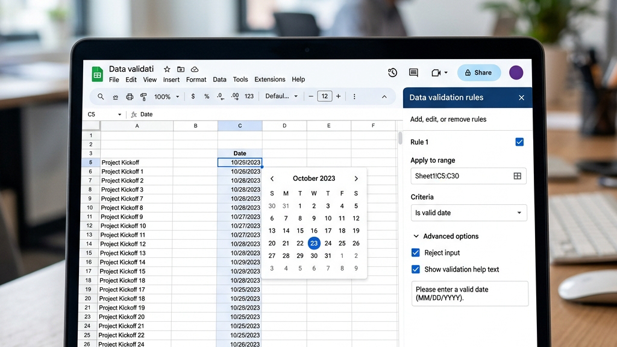Image resolution: width=617 pixels, height=347 pixels.
Task: Choose October 15 in the date picker
Action: (300, 231)
